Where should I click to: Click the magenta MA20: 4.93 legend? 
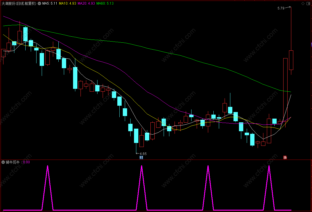pos(86,3)
